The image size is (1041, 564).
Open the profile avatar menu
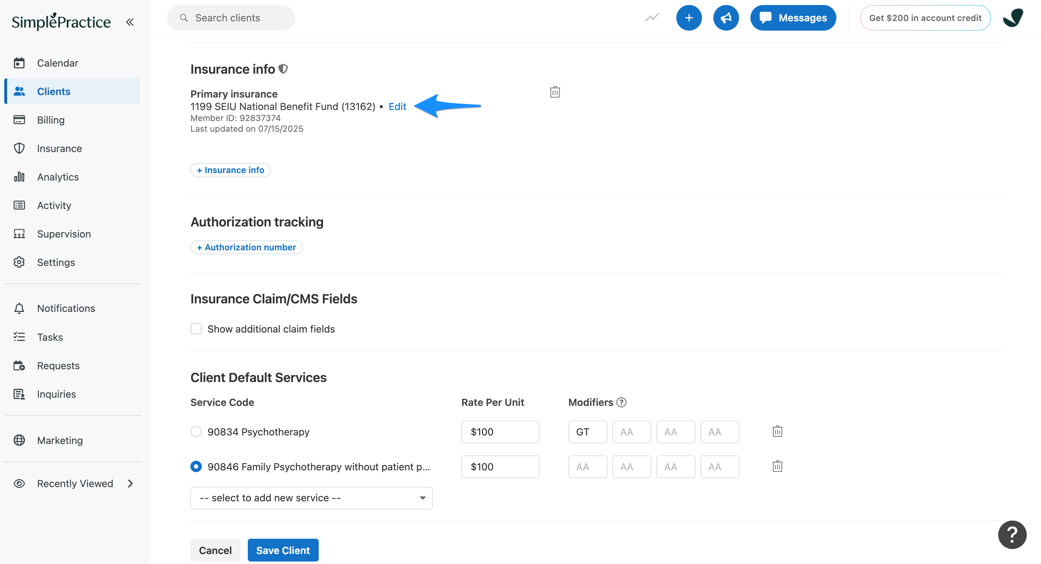pos(1013,18)
